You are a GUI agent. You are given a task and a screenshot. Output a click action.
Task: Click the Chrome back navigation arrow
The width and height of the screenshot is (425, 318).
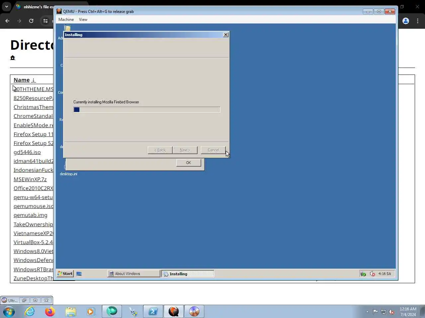(x=7, y=21)
